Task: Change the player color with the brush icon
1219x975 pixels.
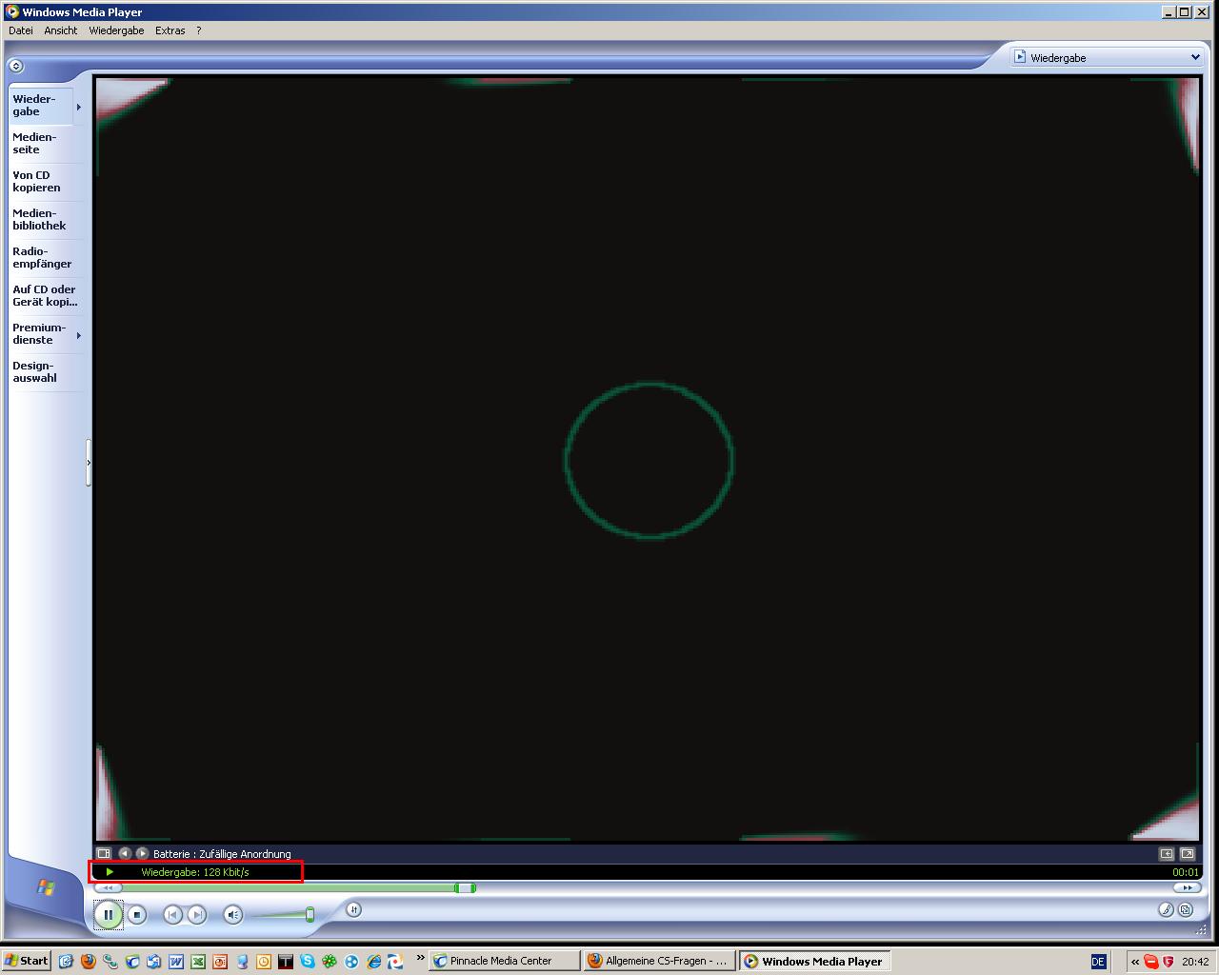Action: 1166,909
